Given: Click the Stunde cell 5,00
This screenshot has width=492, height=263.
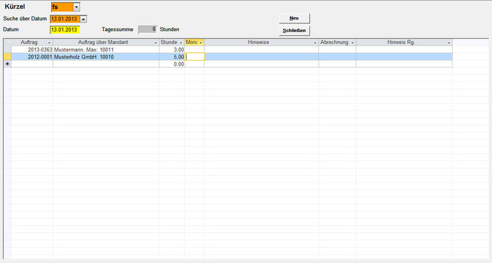Looking at the screenshot, I should coord(172,56).
